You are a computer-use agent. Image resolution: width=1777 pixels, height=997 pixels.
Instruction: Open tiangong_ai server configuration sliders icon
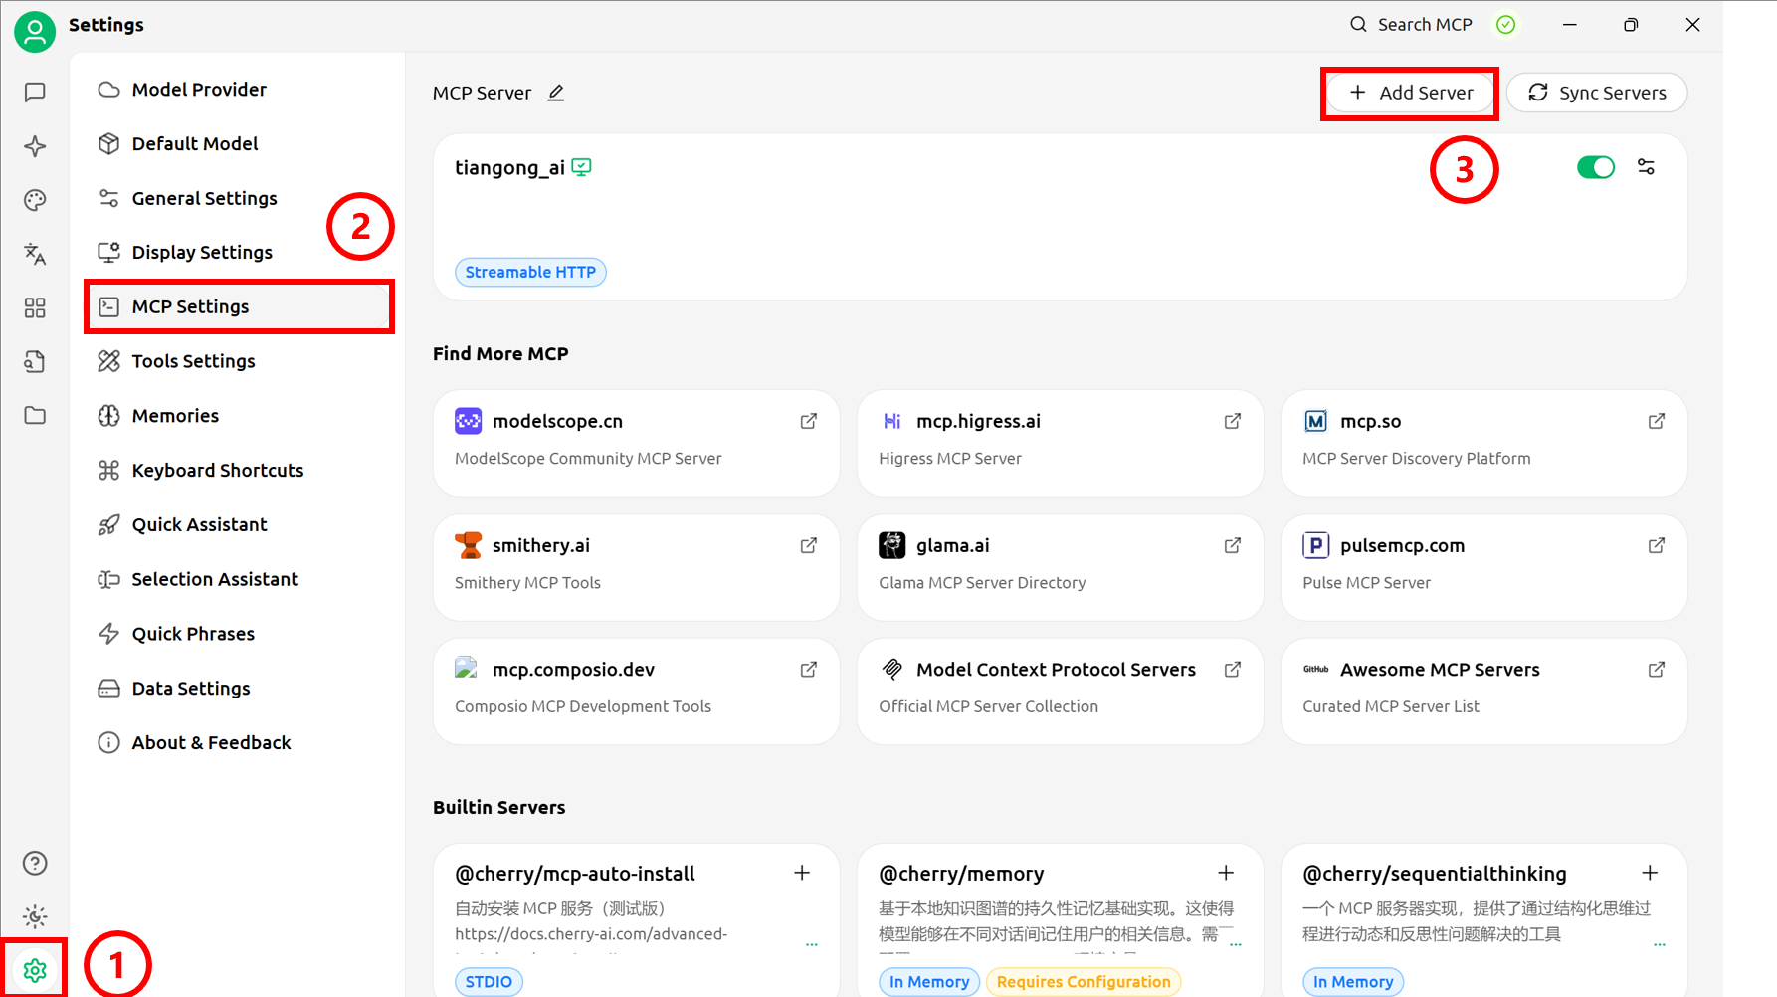pyautogui.click(x=1647, y=167)
